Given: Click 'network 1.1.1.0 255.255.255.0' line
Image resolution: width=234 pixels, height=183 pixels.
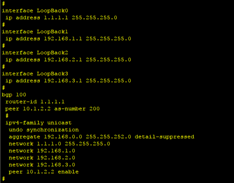Looking at the screenshot, I should [x=59, y=144].
